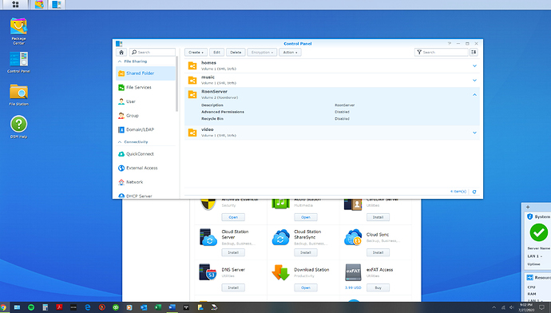Image resolution: width=551 pixels, height=313 pixels.
Task: Refresh the shared folder list
Action: (474, 192)
